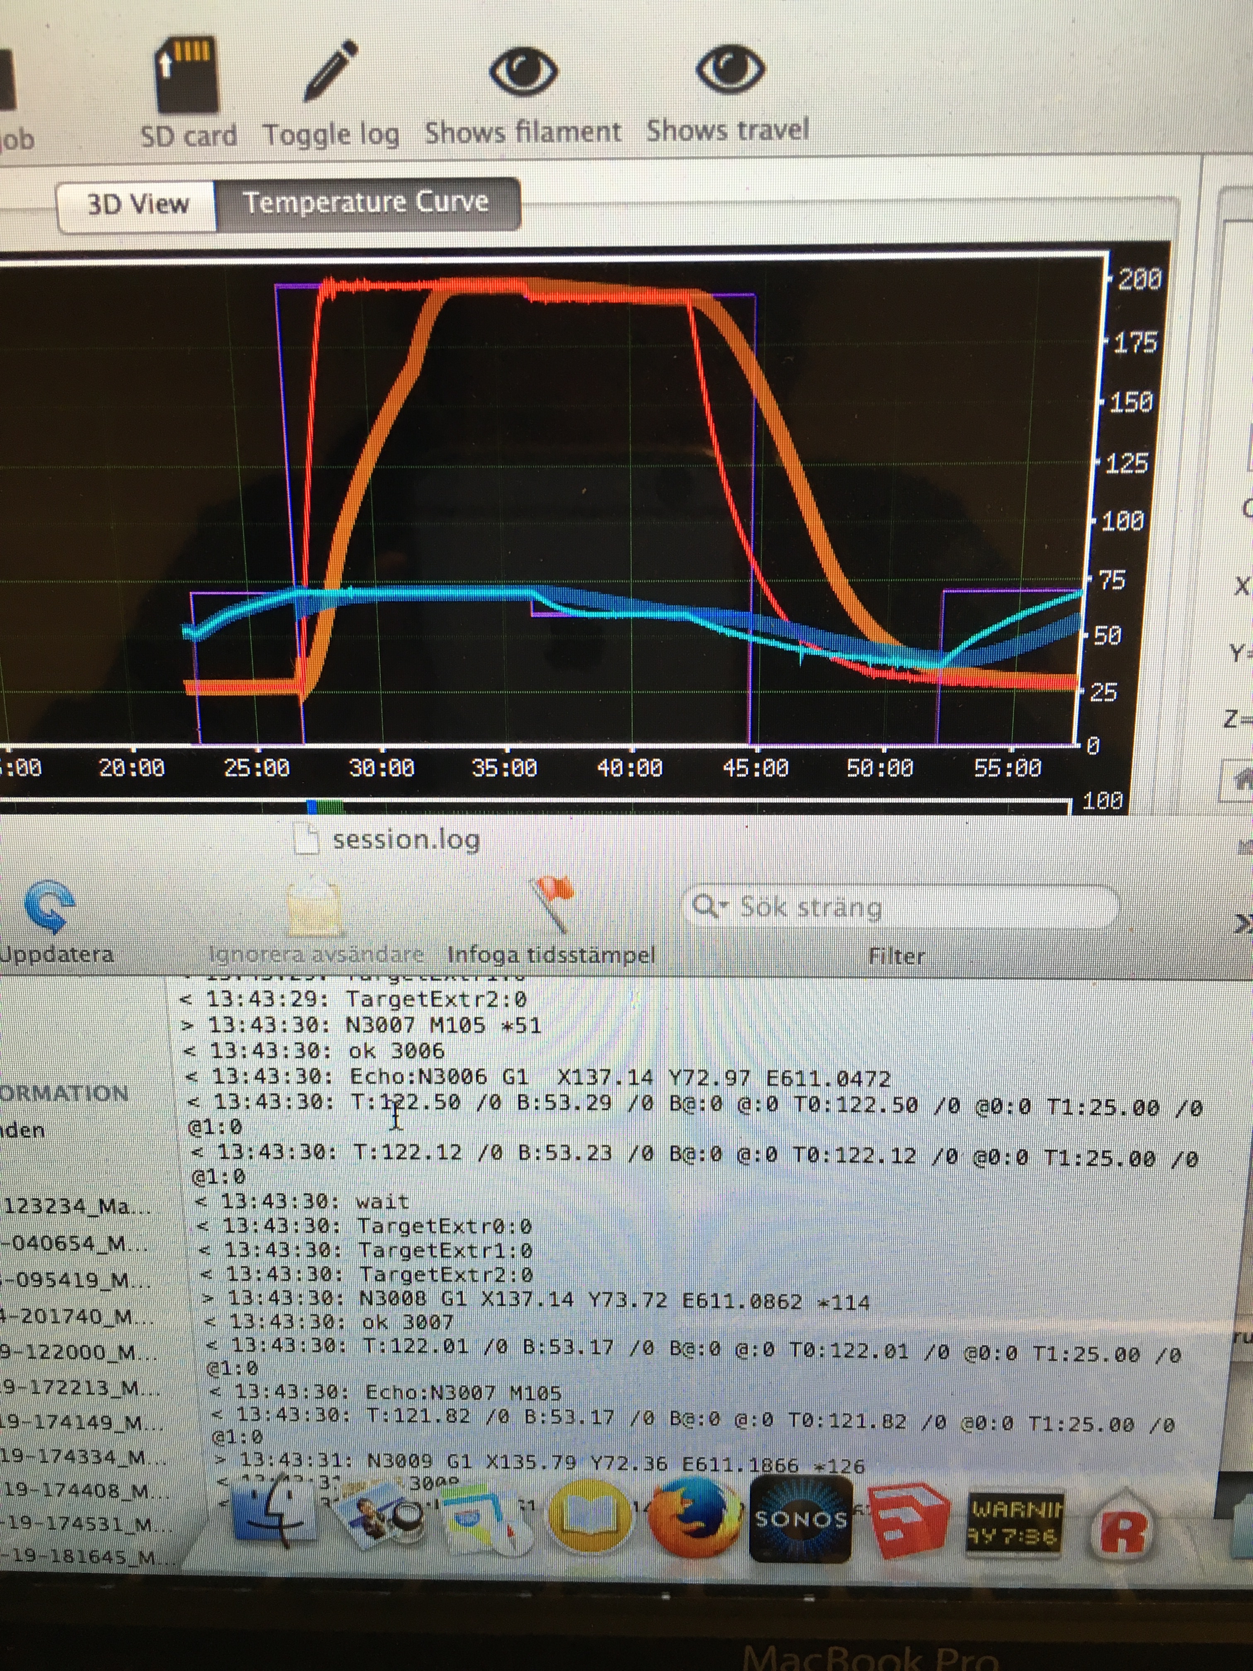Toggle the Shows travel eye
This screenshot has height=1671, width=1253.
click(x=730, y=70)
